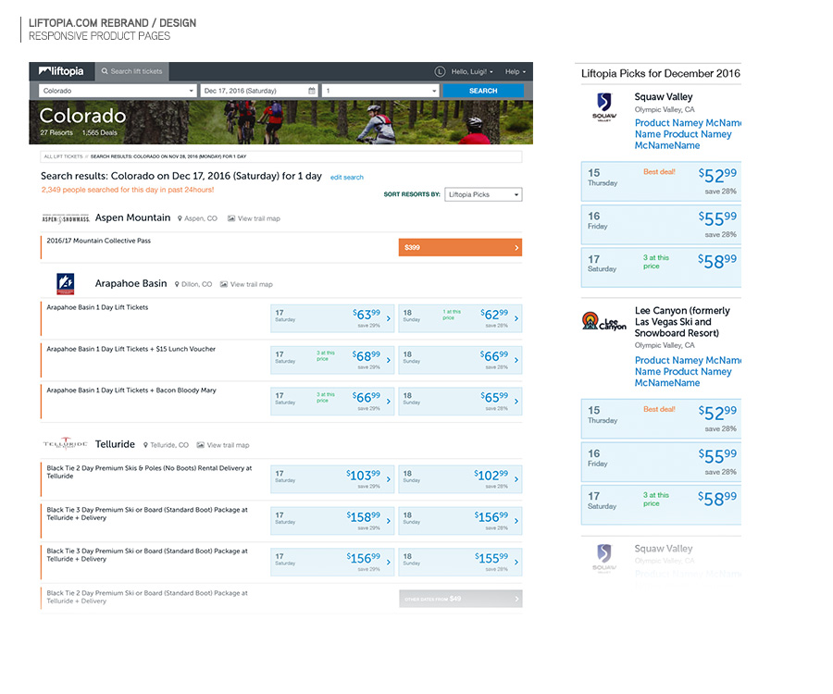Expand Hello, Luigi! account menu
The image size is (833, 694).
point(472,71)
